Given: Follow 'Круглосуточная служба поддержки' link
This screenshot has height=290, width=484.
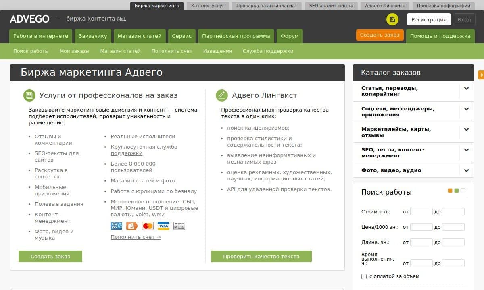Looking at the screenshot, I should [x=144, y=150].
